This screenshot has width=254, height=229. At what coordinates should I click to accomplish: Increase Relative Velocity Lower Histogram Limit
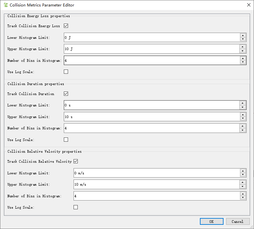[243, 171]
